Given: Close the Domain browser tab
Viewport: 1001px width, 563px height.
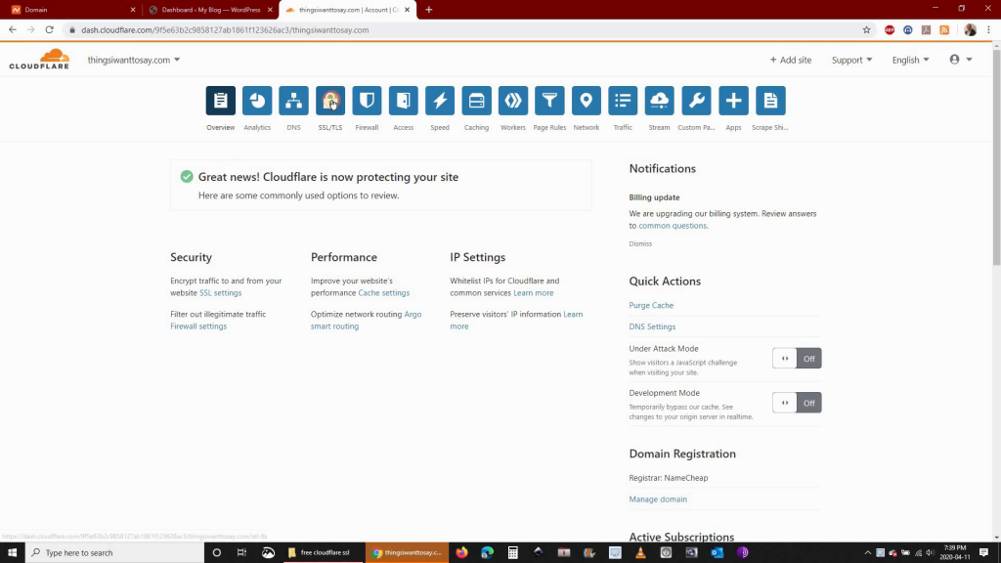Looking at the screenshot, I should click(x=133, y=10).
